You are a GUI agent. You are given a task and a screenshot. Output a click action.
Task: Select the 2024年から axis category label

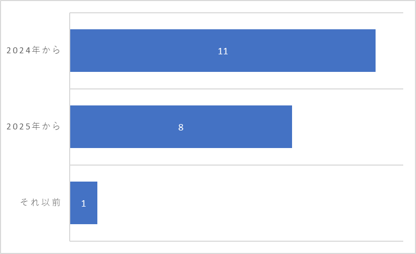[x=34, y=50]
